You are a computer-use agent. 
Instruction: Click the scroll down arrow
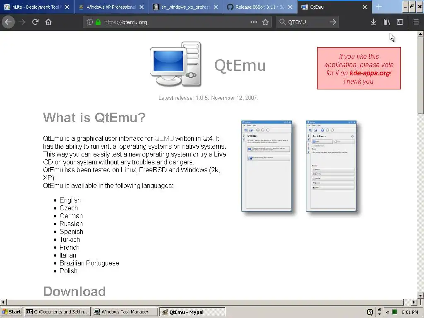pos(420,295)
